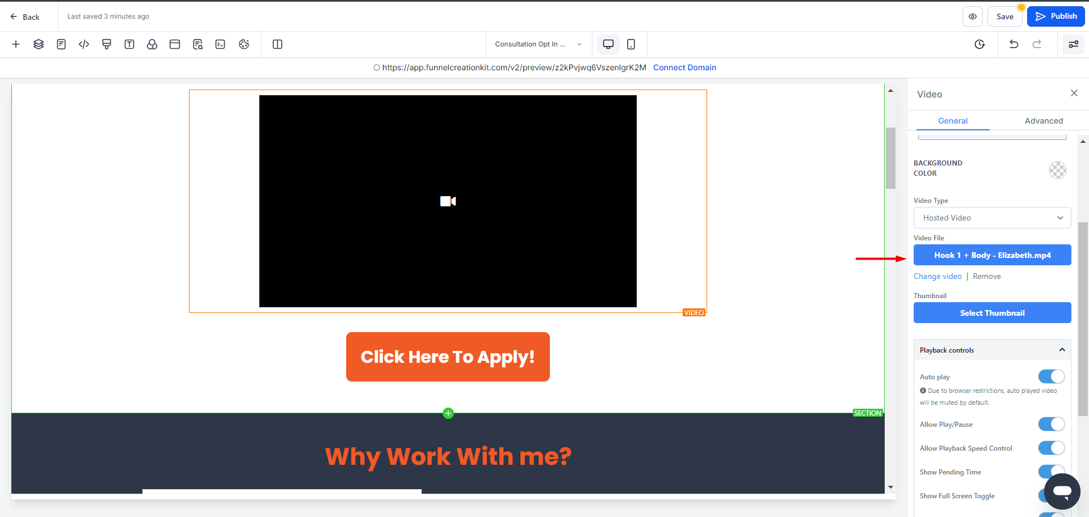Click the preview eye icon
The height and width of the screenshot is (517, 1089).
click(972, 16)
